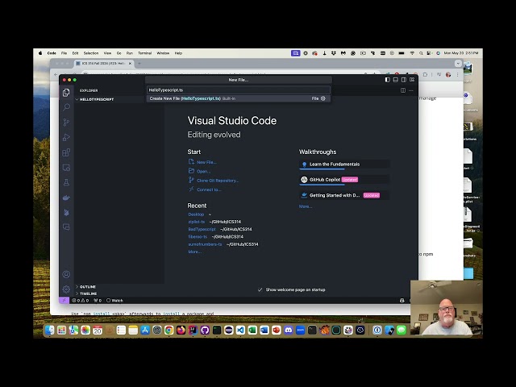This screenshot has width=516, height=387.
Task: Click the More... link under Walkthroughs
Action: pyautogui.click(x=306, y=206)
